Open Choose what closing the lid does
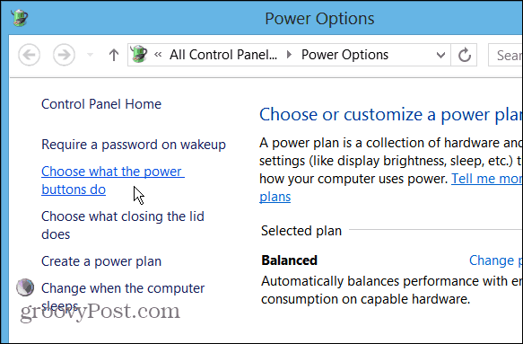 click(x=123, y=225)
